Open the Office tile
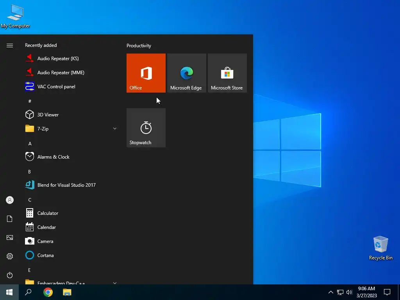Image resolution: width=400 pixels, height=300 pixels. coord(146,73)
